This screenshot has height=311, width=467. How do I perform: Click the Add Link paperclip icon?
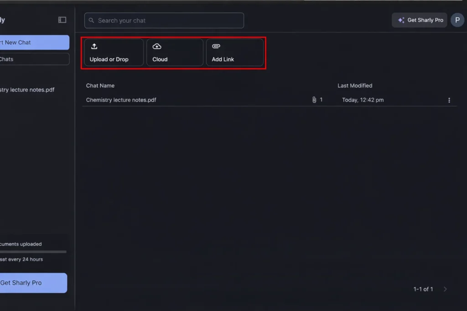click(x=216, y=46)
